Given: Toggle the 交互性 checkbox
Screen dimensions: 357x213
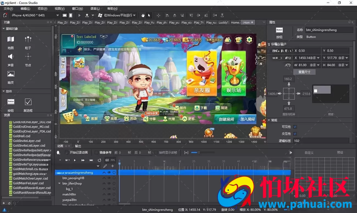Looking at the screenshot, I should tap(295, 134).
